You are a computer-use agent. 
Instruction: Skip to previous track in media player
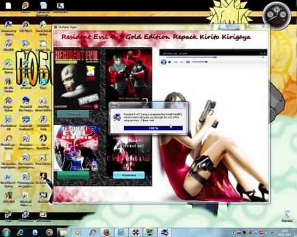176,62
